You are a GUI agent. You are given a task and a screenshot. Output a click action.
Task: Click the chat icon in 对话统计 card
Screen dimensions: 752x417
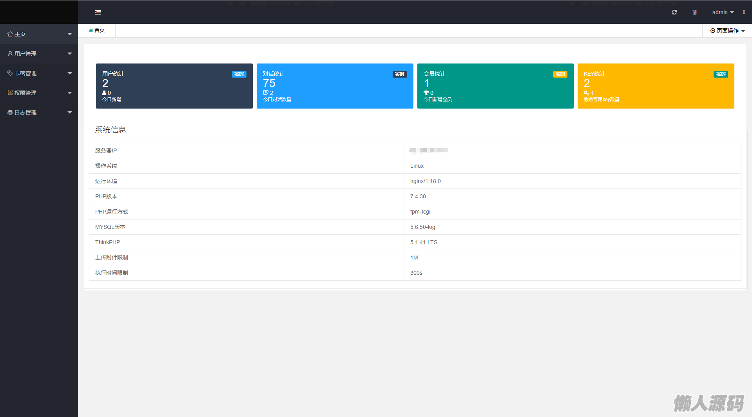pyautogui.click(x=266, y=93)
